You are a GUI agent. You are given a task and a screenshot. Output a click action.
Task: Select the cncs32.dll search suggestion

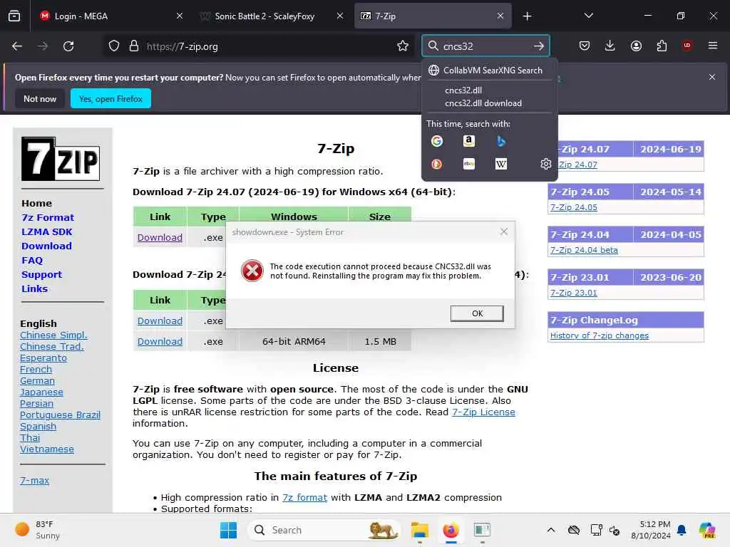(463, 90)
